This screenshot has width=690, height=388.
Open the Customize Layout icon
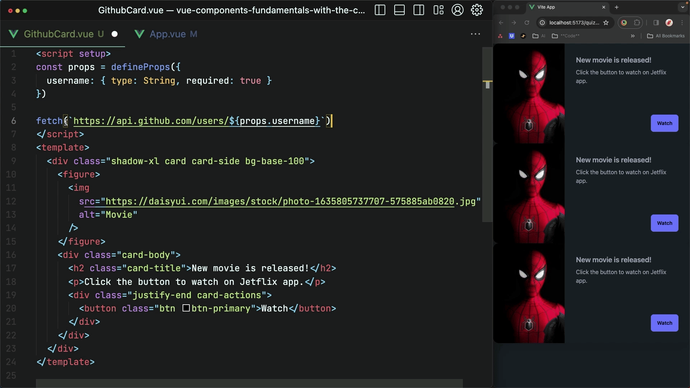tap(438, 10)
